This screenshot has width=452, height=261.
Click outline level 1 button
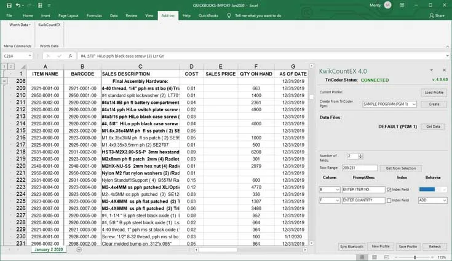4,66
